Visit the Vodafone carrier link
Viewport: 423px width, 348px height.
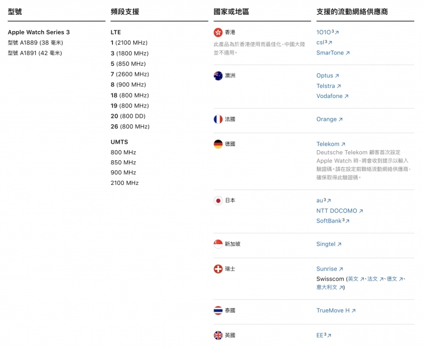(332, 96)
